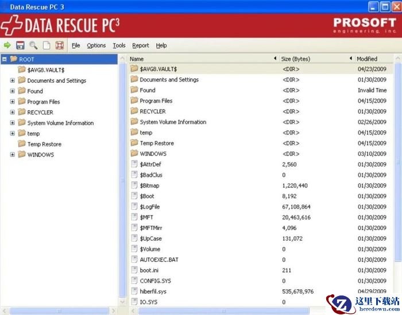Click the green forward arrow toolbar icon

[7, 45]
